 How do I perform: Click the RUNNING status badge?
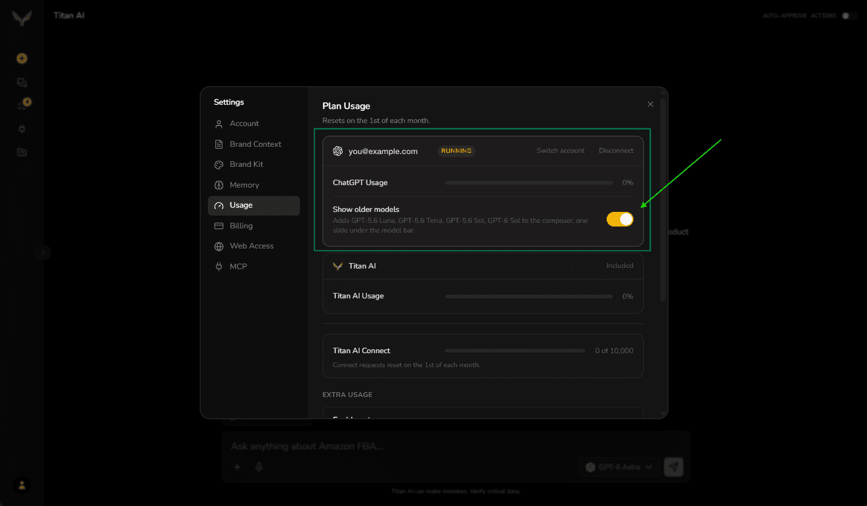(x=457, y=150)
